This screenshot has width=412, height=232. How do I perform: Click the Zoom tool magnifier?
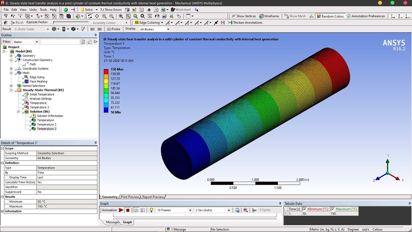[x=104, y=16]
